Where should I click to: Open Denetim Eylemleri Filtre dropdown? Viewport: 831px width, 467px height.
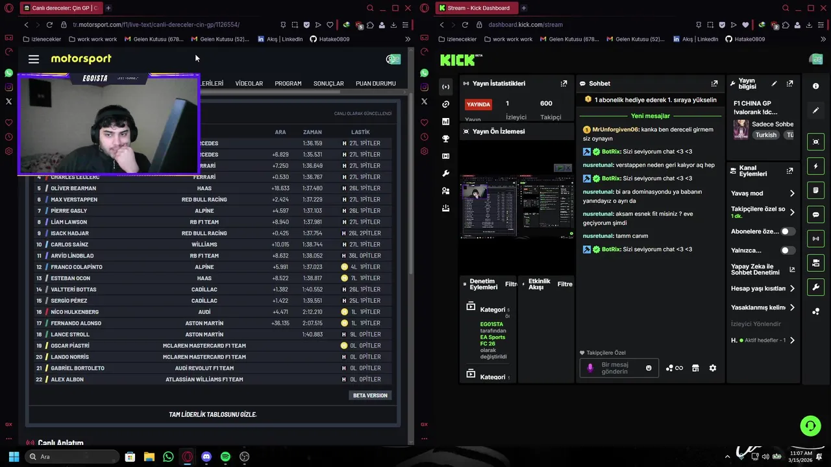[x=511, y=284]
